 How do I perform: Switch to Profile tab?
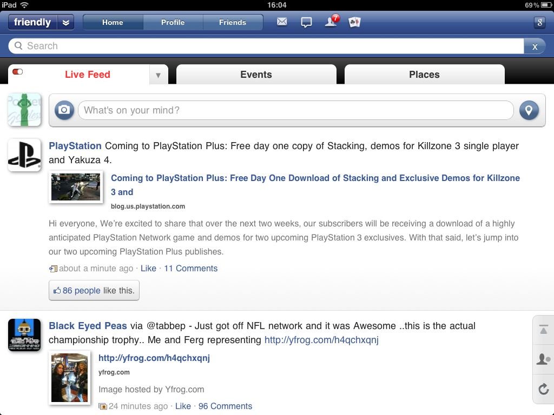coord(173,22)
